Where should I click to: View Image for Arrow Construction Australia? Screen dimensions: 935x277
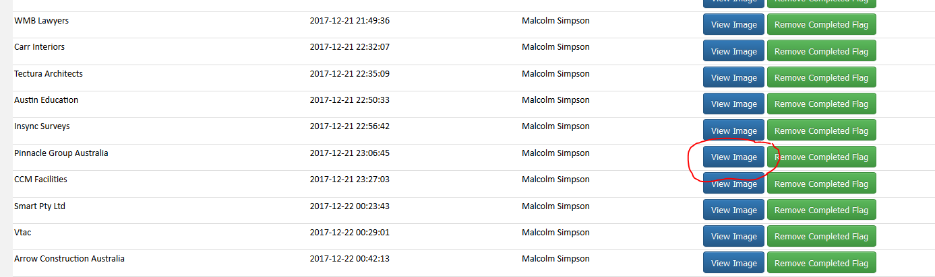coord(733,263)
